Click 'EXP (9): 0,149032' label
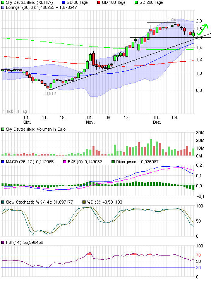The image size is (211, 285). coord(85,162)
